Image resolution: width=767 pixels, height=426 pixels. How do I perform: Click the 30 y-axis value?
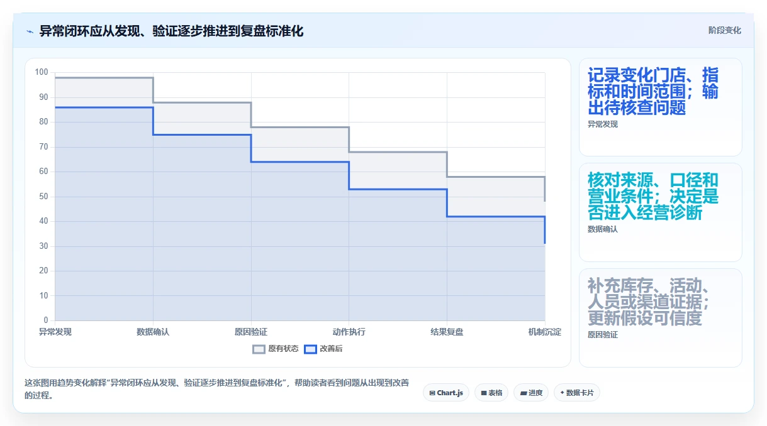tap(43, 246)
